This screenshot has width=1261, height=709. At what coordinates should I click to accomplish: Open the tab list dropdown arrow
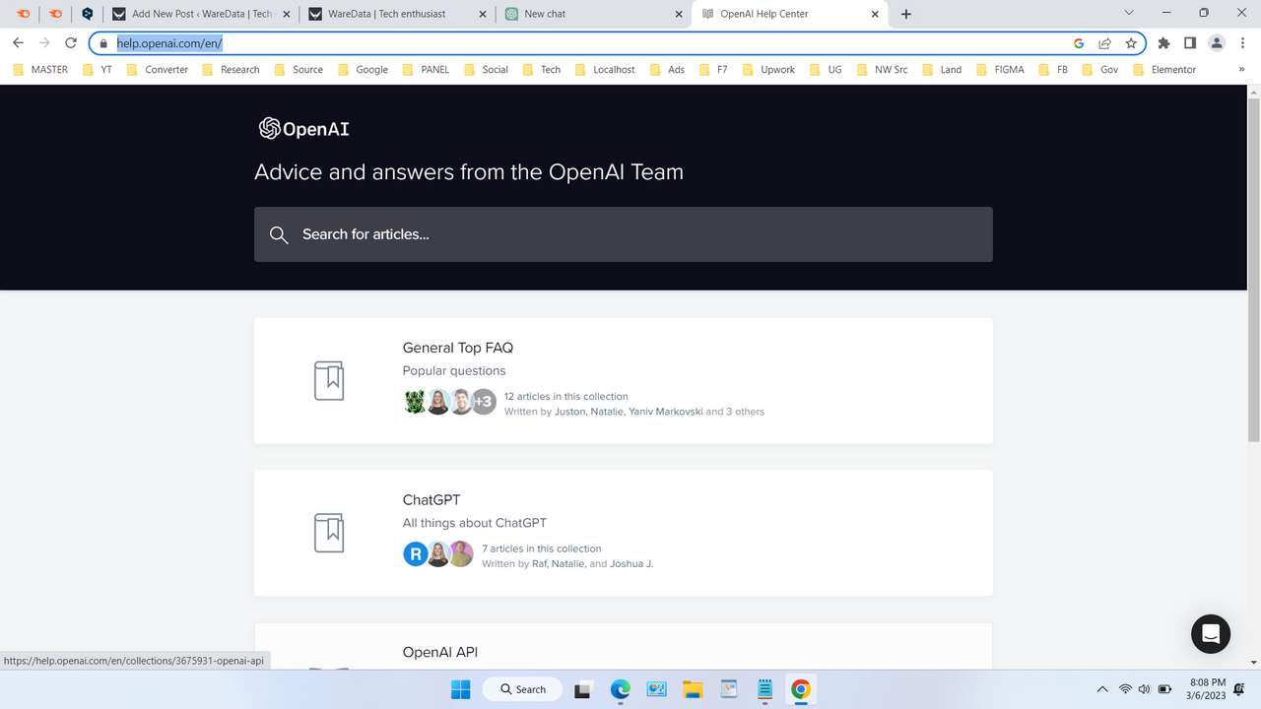tap(1129, 13)
